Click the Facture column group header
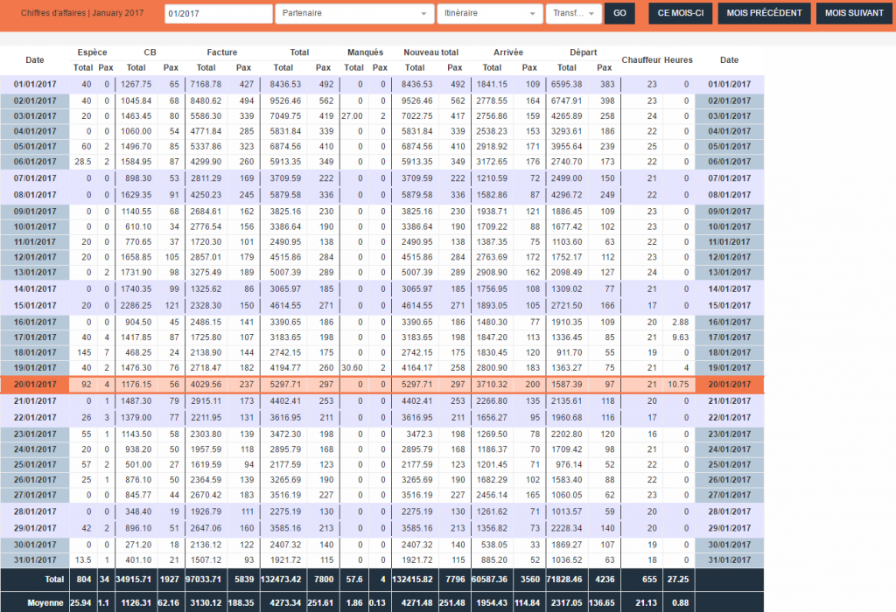896x612 pixels. point(221,52)
